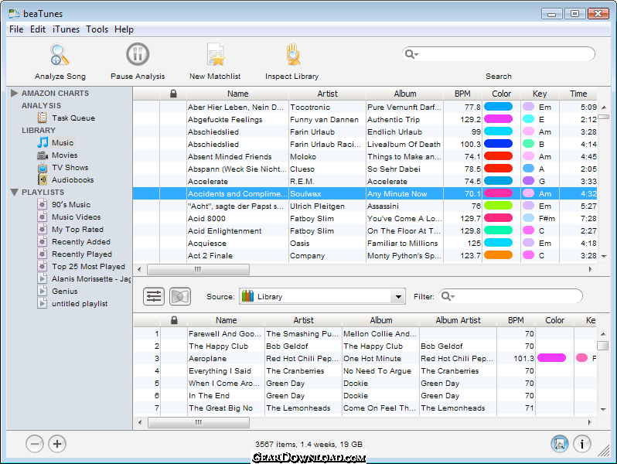Sort top table by Time column

pyautogui.click(x=578, y=94)
